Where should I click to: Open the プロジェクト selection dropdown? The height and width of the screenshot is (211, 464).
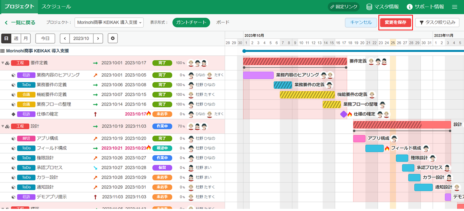[109, 22]
